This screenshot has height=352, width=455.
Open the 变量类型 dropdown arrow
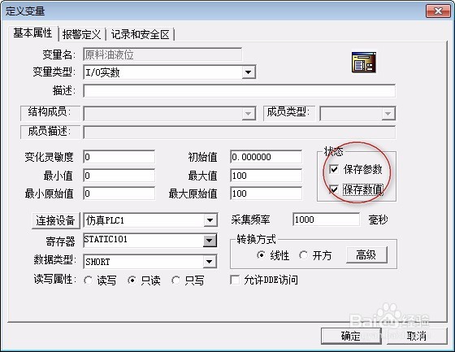(249, 72)
